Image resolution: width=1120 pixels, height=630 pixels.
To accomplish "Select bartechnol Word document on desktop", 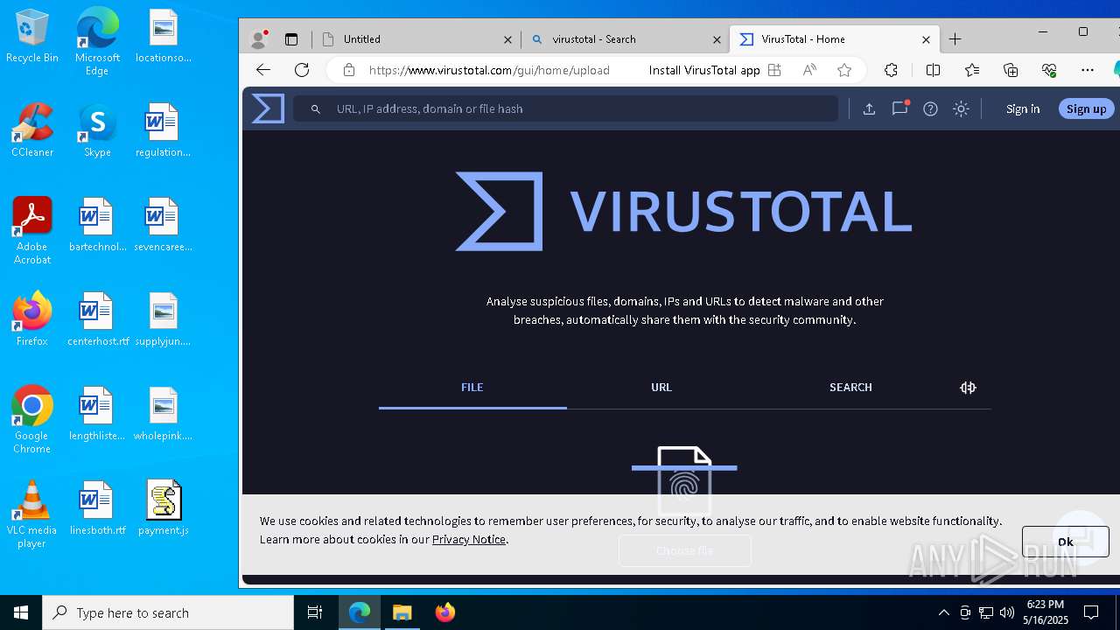I will (x=97, y=226).
